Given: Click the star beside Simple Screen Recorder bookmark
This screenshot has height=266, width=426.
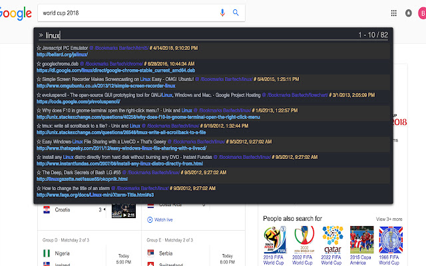Looking at the screenshot, I should point(39,79).
